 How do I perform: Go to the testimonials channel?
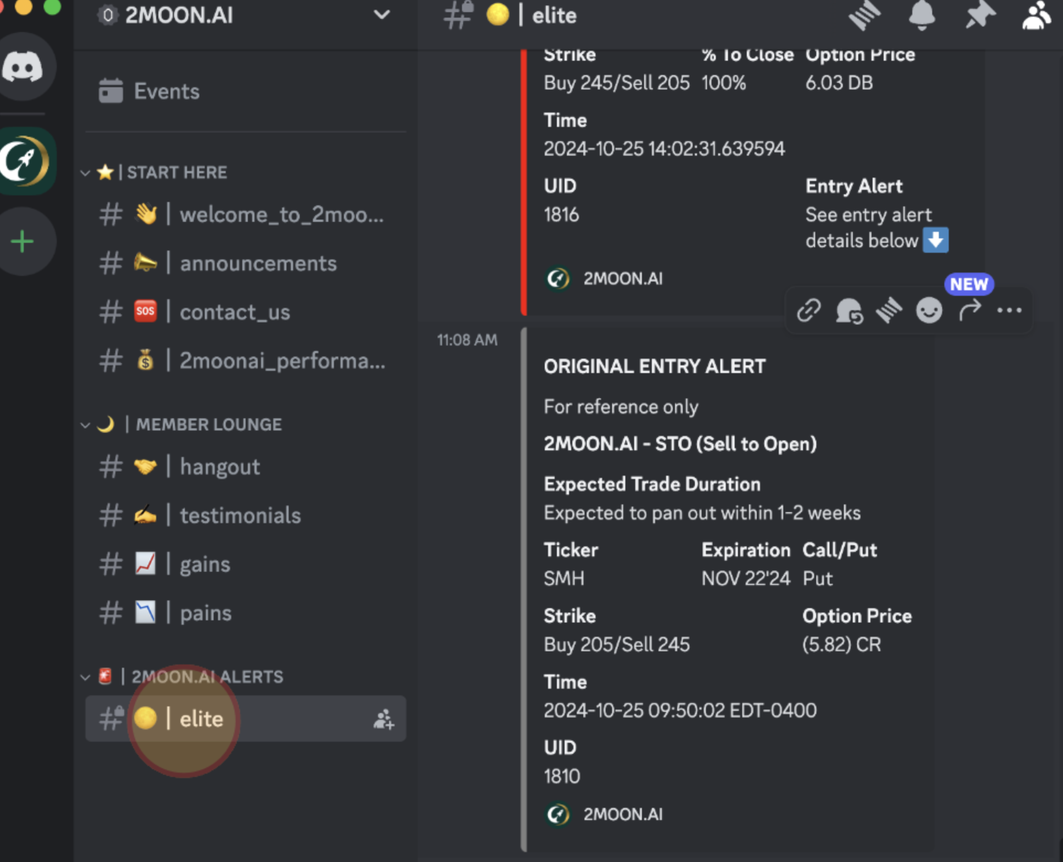[240, 515]
